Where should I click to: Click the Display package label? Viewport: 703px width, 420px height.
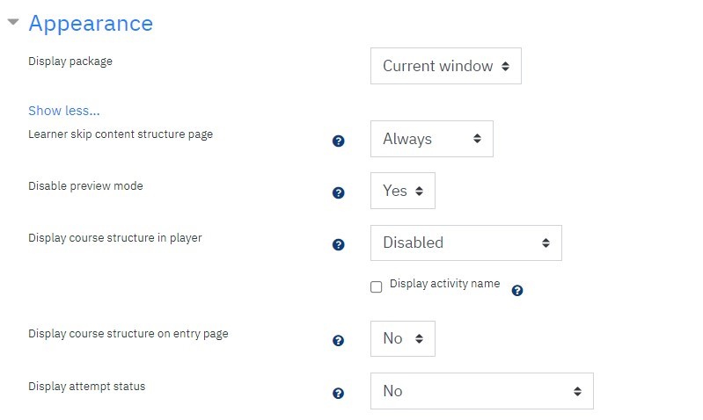tap(70, 62)
